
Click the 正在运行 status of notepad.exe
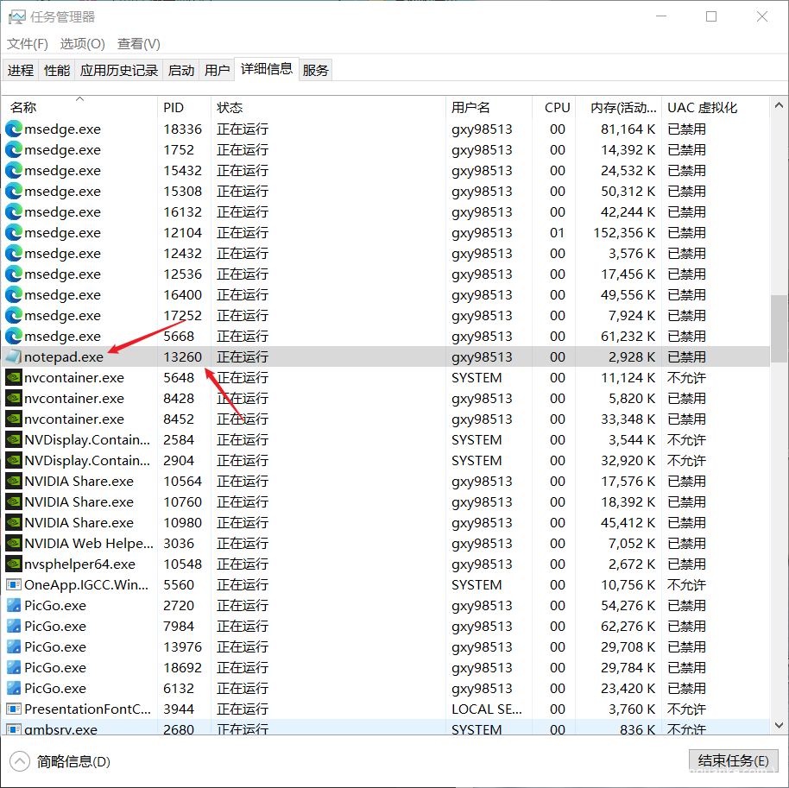(243, 356)
